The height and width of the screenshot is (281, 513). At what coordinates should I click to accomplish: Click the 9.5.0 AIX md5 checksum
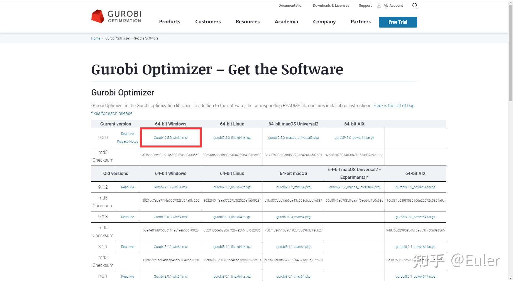point(354,155)
